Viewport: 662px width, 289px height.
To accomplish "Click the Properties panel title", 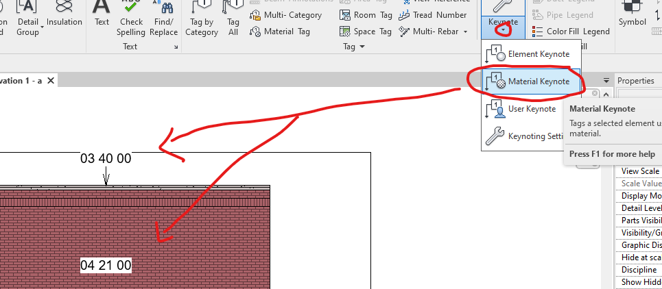I will (x=635, y=81).
